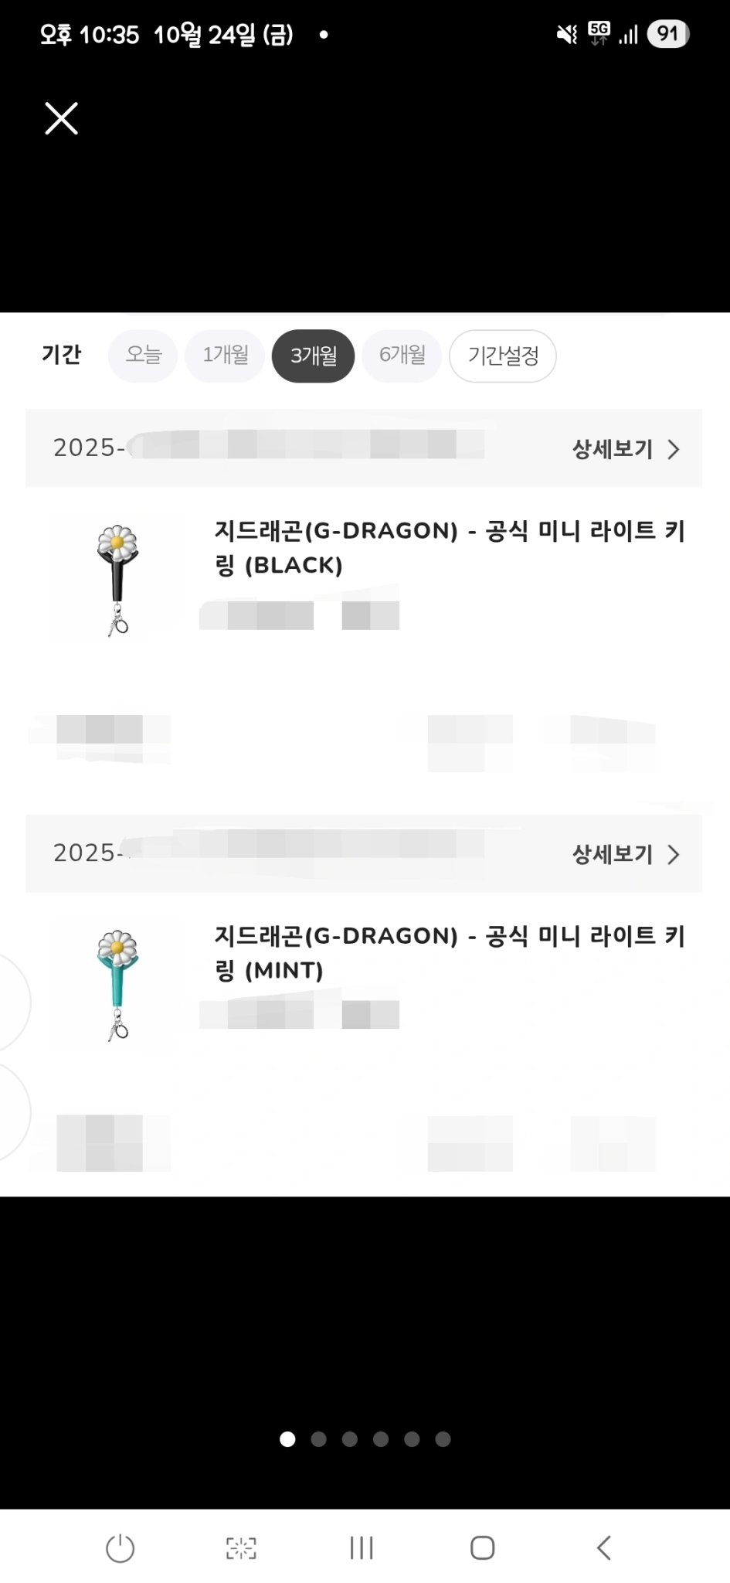Jump to the second image page dot
This screenshot has height=1583, width=730.
tap(318, 1438)
